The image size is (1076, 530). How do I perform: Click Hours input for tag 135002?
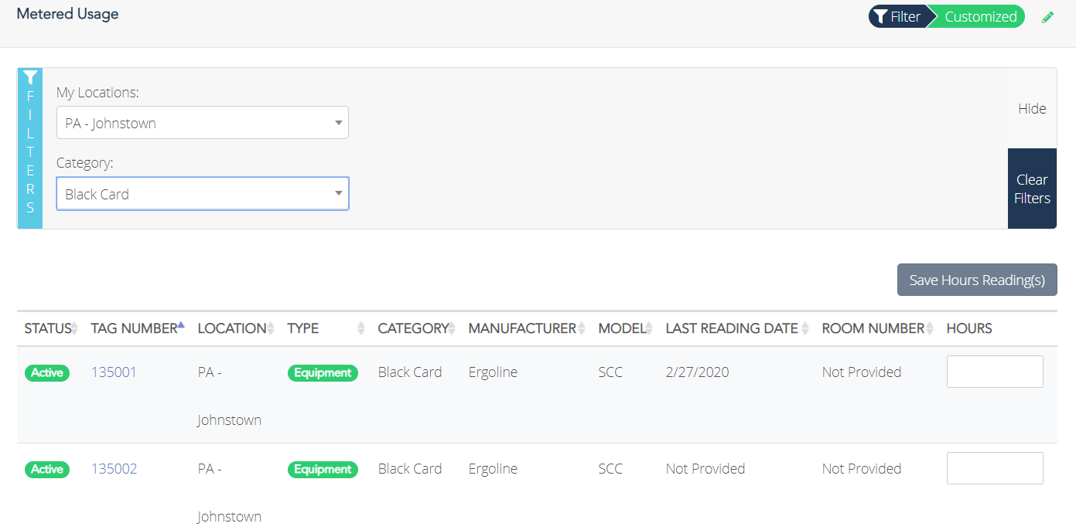[995, 468]
